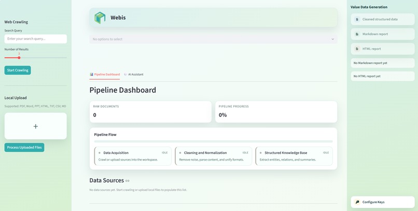Image resolution: width=418 pixels, height=211 pixels.
Task: Click the 'Pipeline Dashboard' page heading
Action: click(122, 90)
